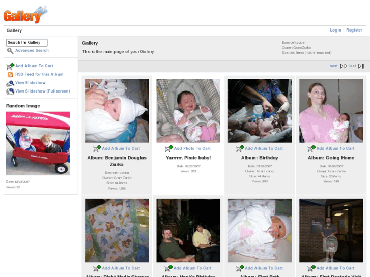Click the Gallery logo
Screen dimensions: 370x277
(25, 14)
